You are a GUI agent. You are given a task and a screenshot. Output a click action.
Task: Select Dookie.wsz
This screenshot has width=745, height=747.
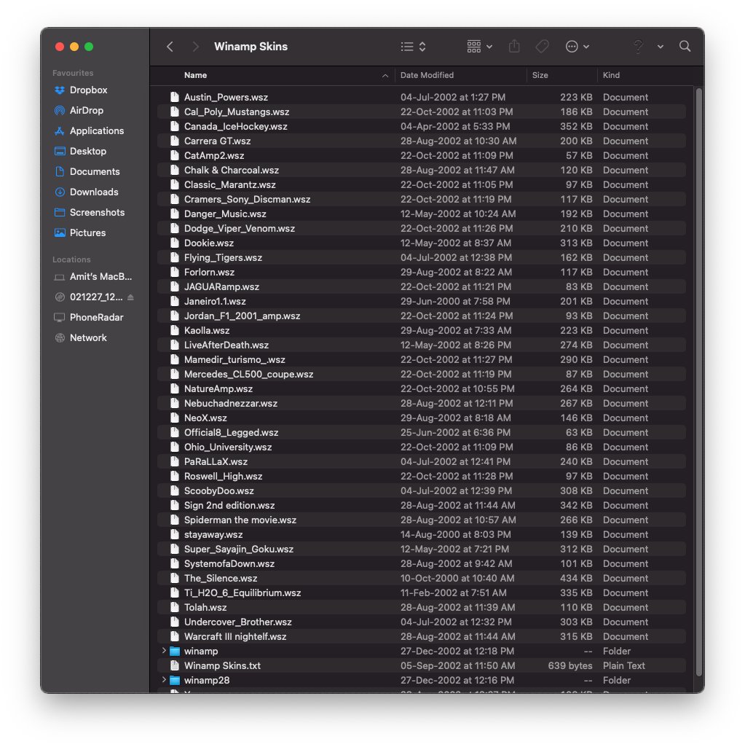pyautogui.click(x=422, y=243)
